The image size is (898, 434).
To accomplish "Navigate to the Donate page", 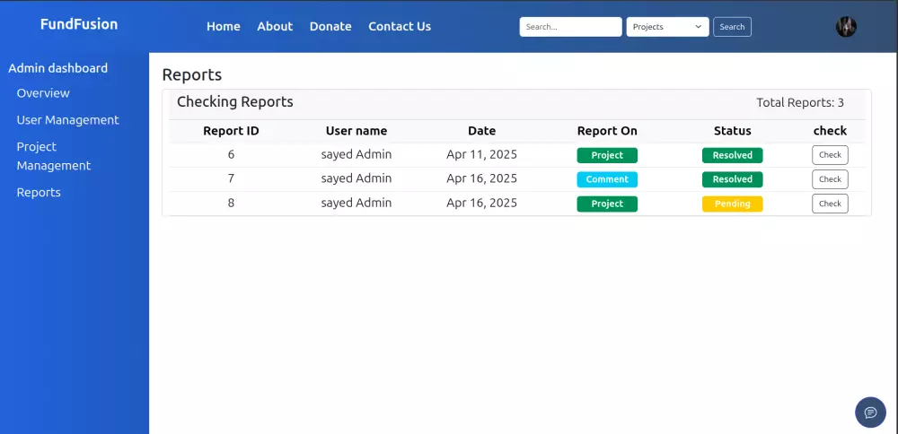I will click(x=330, y=27).
